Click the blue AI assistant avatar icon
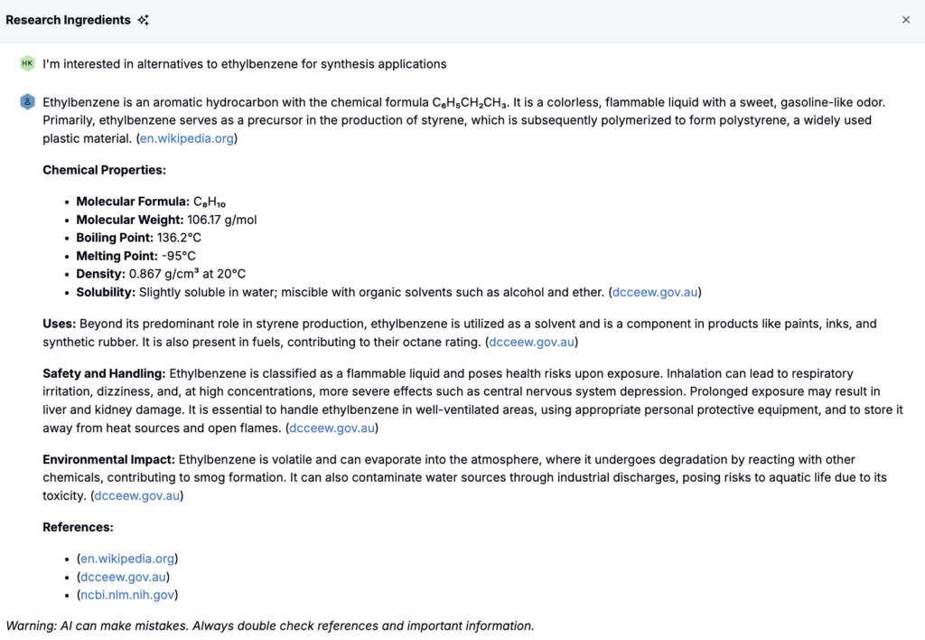Image resolution: width=925 pixels, height=640 pixels. click(27, 101)
